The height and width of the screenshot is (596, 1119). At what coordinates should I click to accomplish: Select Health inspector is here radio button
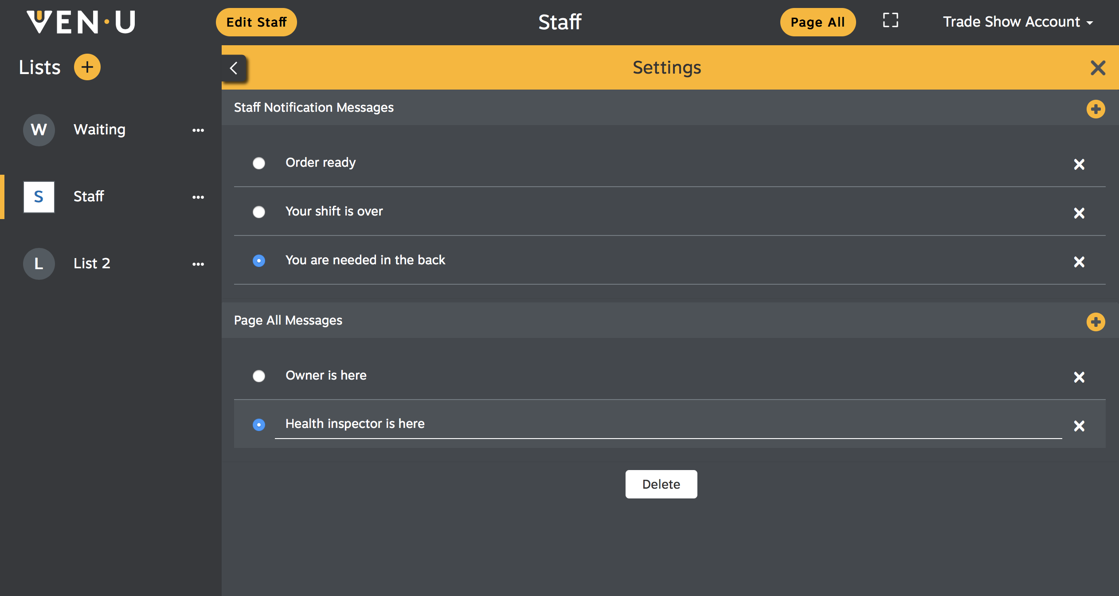(x=259, y=425)
